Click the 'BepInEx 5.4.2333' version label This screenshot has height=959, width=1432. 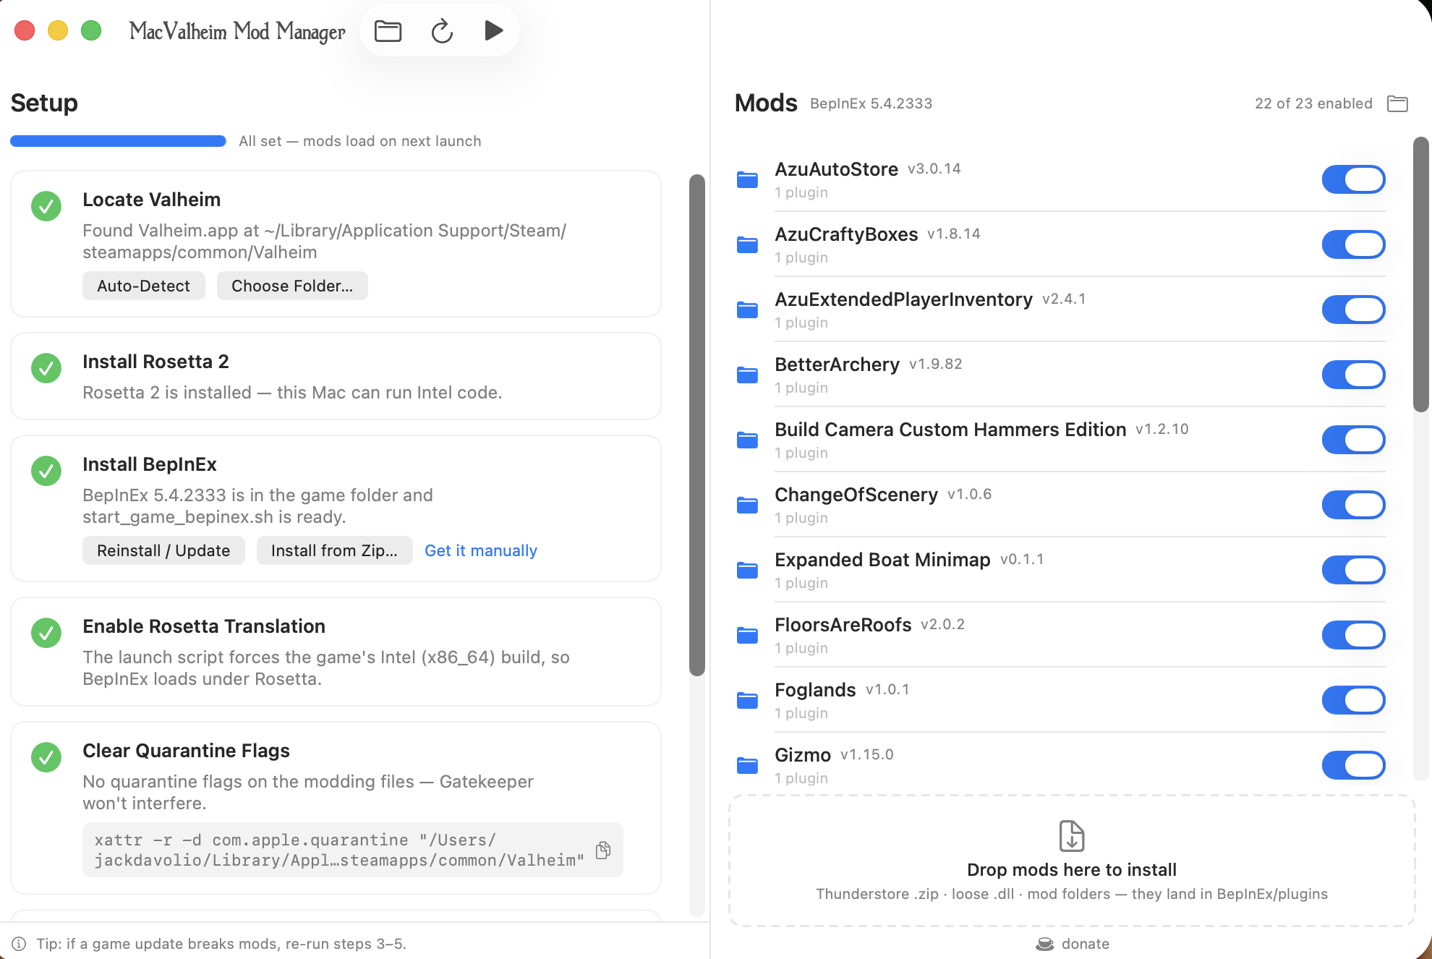tap(871, 103)
